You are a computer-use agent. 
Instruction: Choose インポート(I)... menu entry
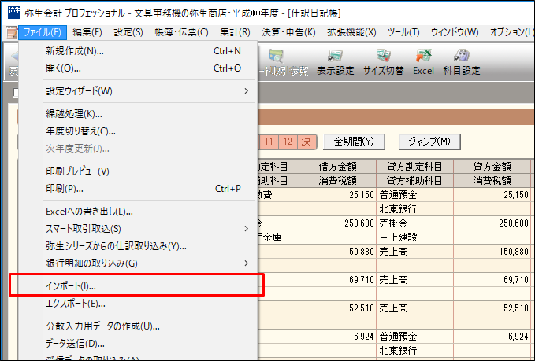click(x=138, y=286)
